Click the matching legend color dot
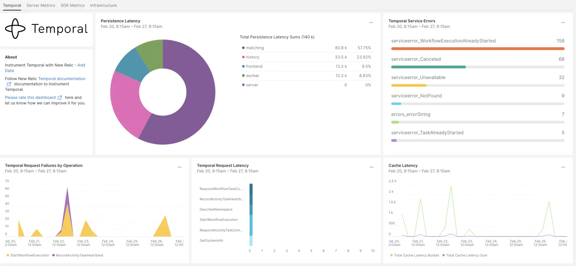The height and width of the screenshot is (266, 576). pyautogui.click(x=243, y=48)
